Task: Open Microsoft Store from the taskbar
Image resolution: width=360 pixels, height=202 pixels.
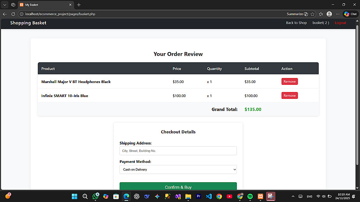Action: (x=116, y=196)
